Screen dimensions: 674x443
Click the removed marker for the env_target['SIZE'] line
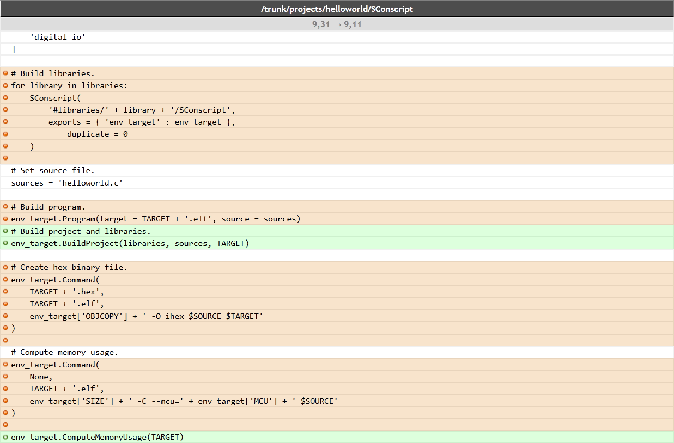(x=5, y=401)
